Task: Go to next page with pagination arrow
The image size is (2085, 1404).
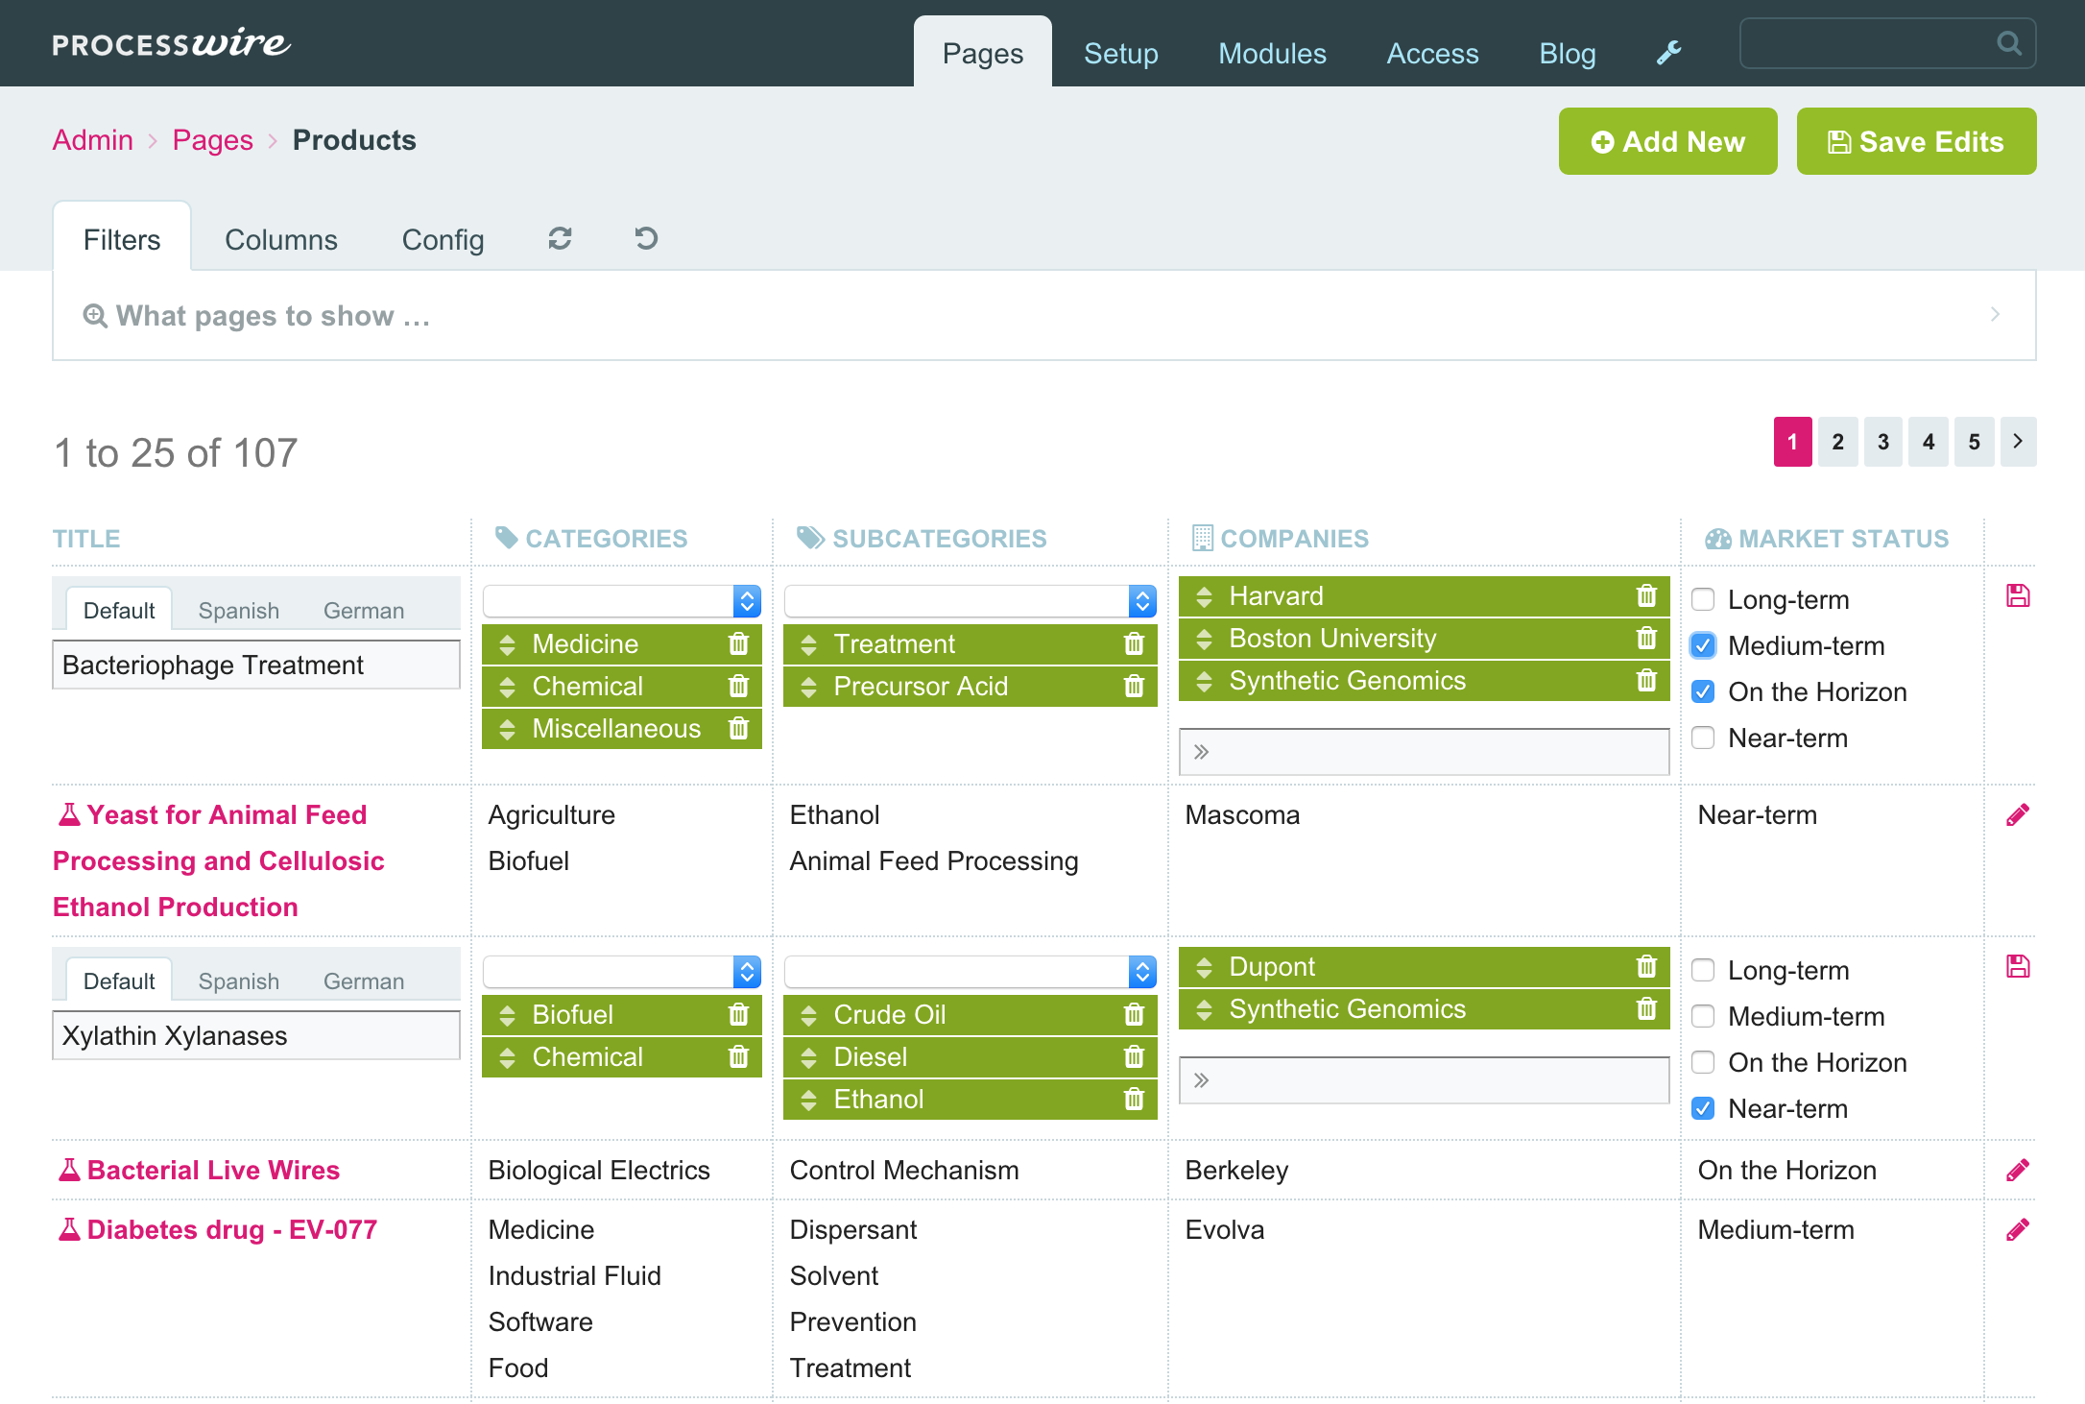Action: coord(2018,442)
